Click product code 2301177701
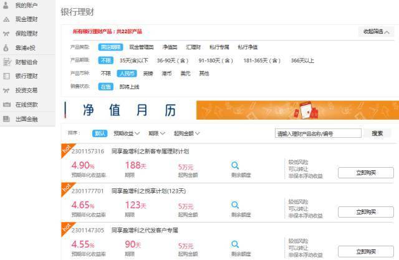The width and height of the screenshot is (399, 260). [x=88, y=191]
